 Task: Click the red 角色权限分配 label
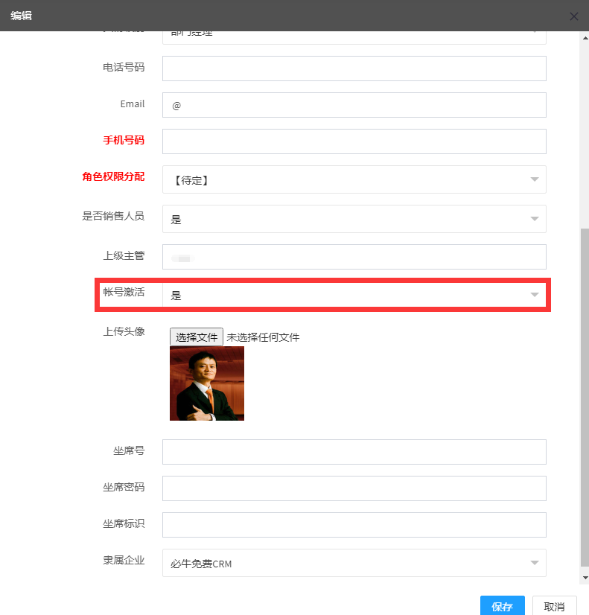click(x=113, y=176)
